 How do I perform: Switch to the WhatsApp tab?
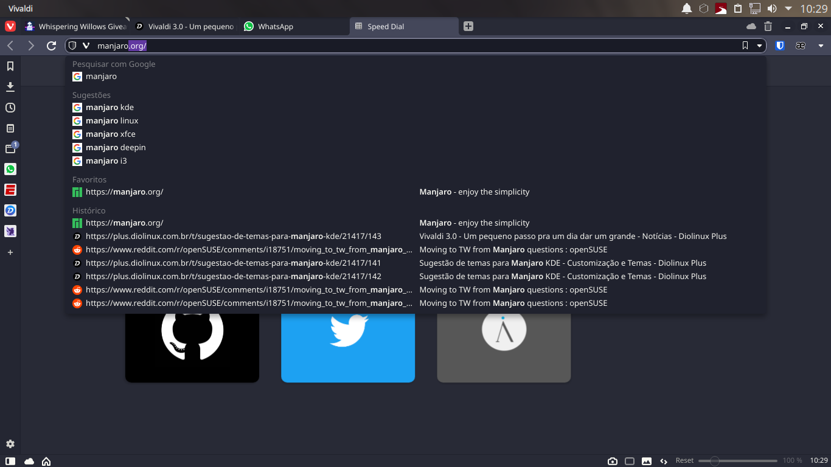coord(294,26)
